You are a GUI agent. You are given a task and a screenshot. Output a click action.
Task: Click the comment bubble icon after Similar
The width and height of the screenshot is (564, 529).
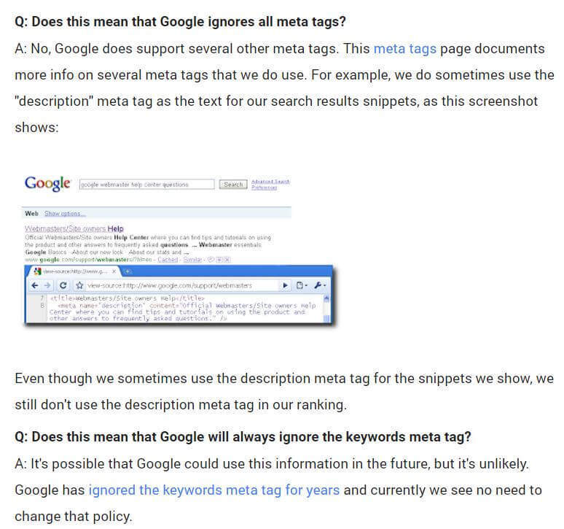pos(211,260)
